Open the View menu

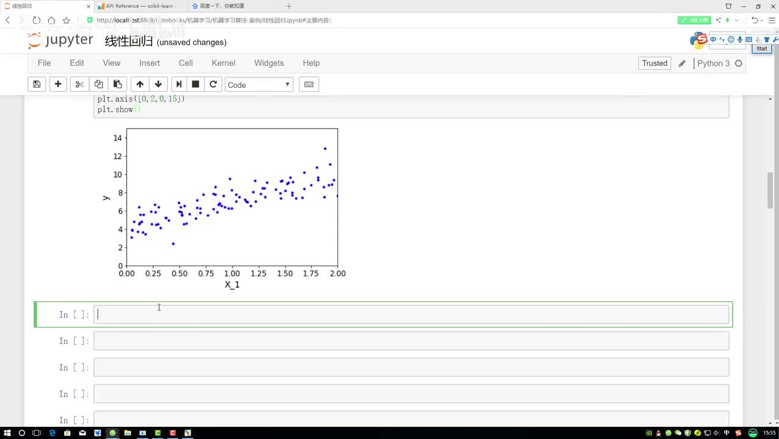coord(112,63)
